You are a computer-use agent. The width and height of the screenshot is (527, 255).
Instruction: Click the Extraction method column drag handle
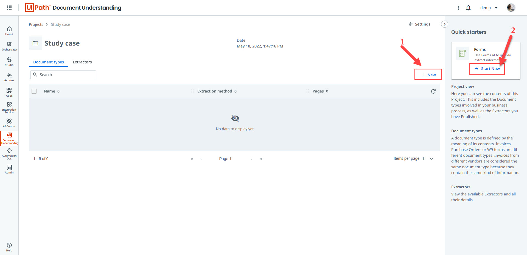192,91
